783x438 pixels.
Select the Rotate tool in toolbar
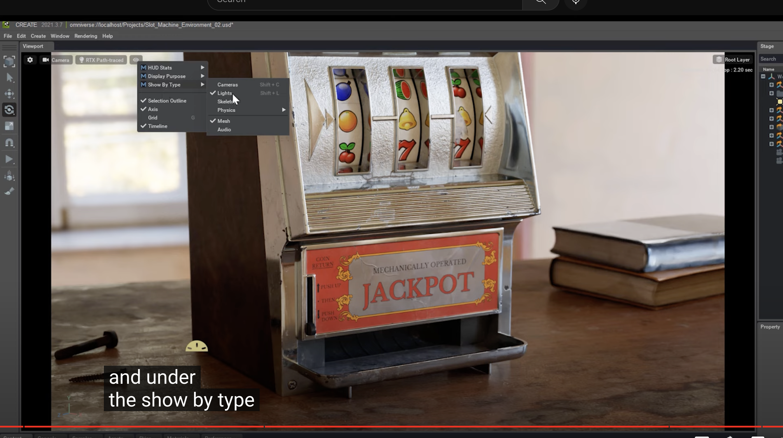point(9,110)
